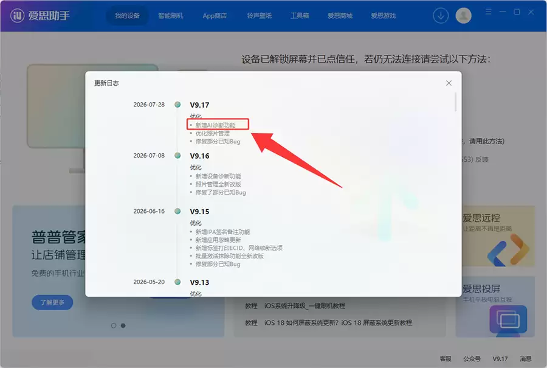Open the 铃声壁纸 tab

[259, 16]
